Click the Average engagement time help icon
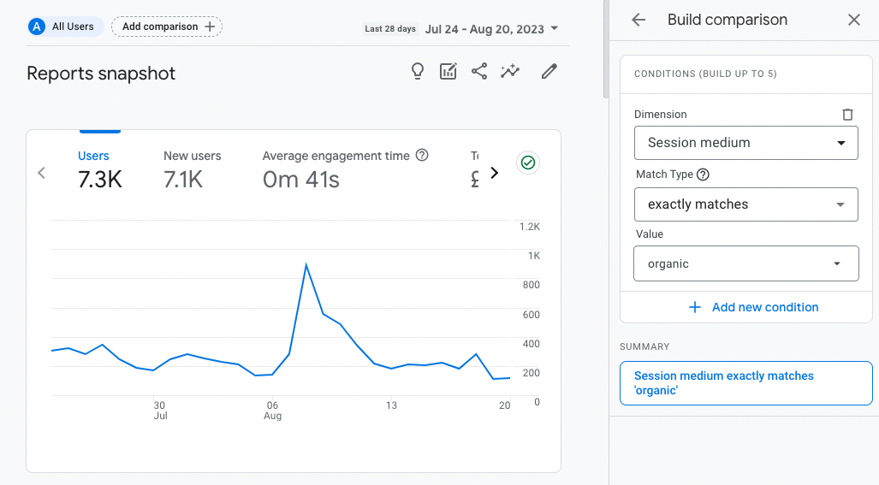 [x=421, y=156]
